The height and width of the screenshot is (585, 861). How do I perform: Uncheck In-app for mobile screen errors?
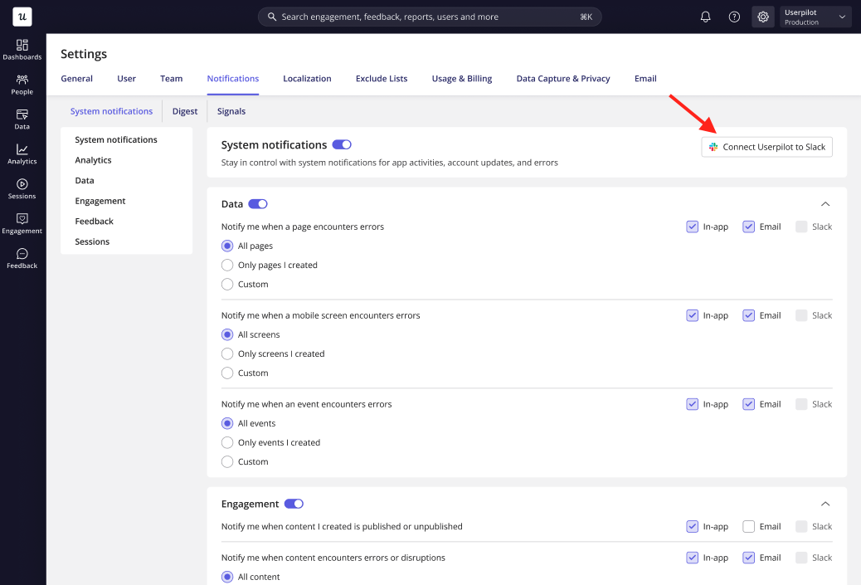pos(692,315)
